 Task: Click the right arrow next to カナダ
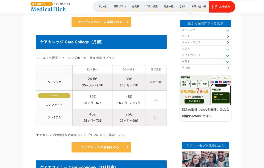tap(228, 36)
